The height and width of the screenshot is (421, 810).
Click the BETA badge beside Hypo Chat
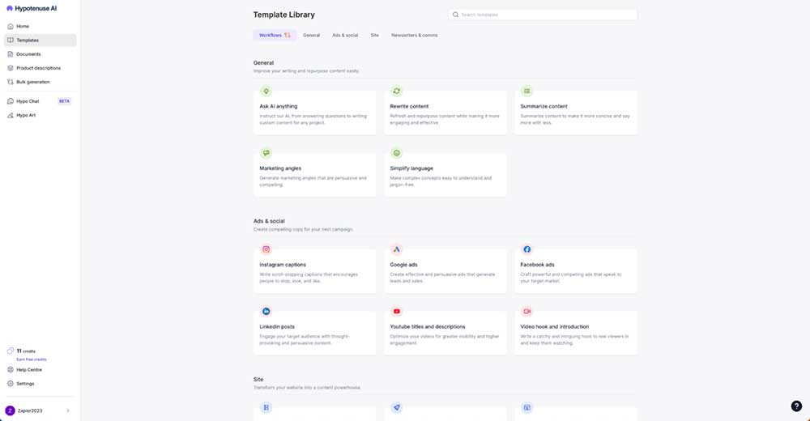tap(64, 101)
